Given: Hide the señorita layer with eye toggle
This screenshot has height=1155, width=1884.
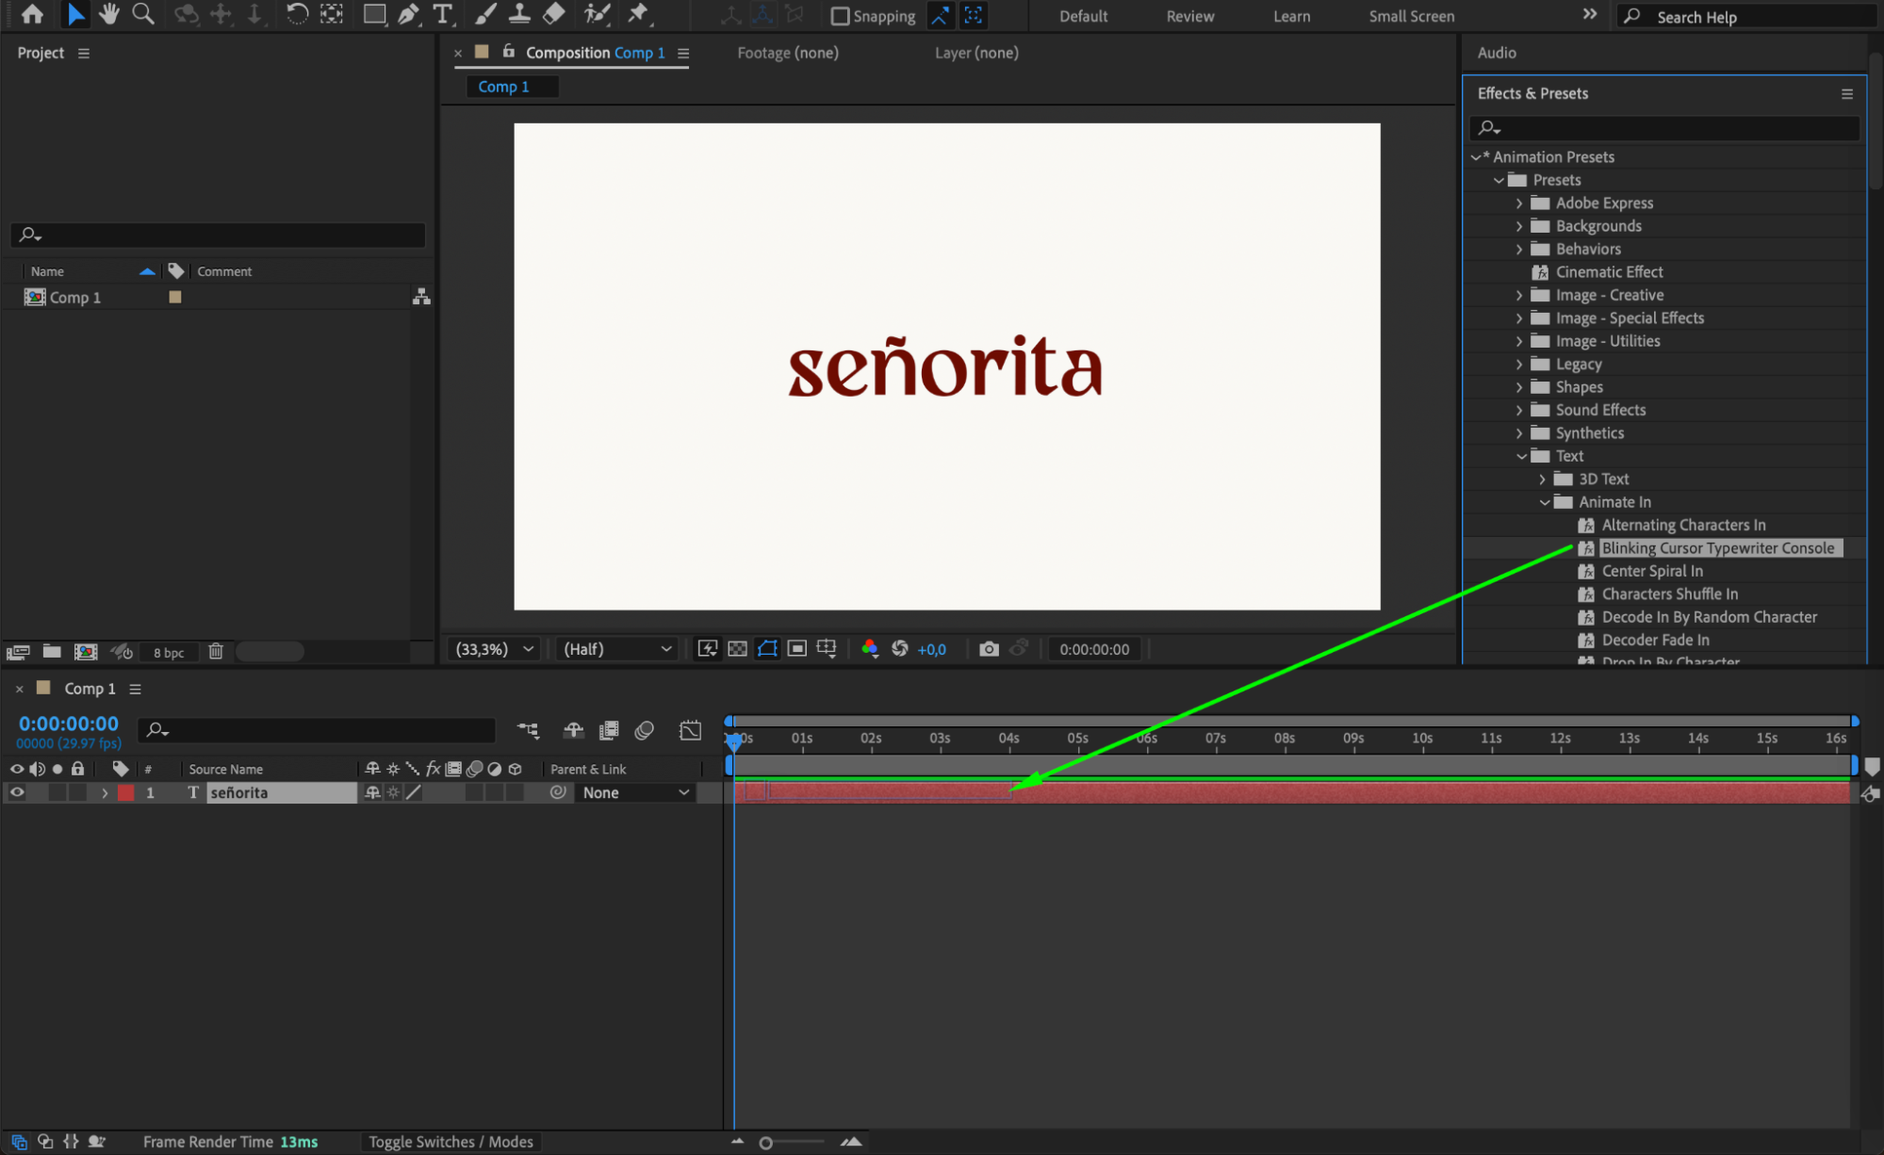Looking at the screenshot, I should [17, 793].
